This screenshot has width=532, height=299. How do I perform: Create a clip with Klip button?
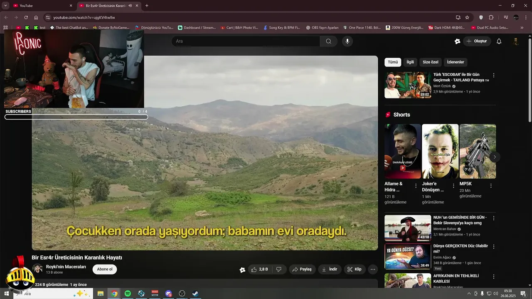[355, 269]
